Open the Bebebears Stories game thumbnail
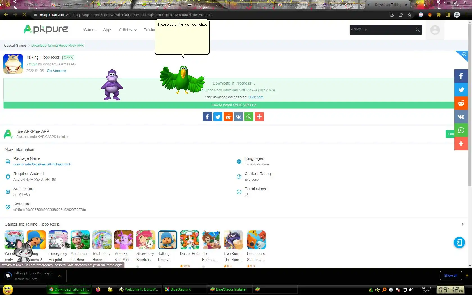The image size is (472, 295). click(257, 240)
